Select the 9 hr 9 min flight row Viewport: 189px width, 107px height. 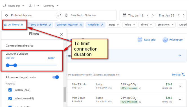point(127,100)
